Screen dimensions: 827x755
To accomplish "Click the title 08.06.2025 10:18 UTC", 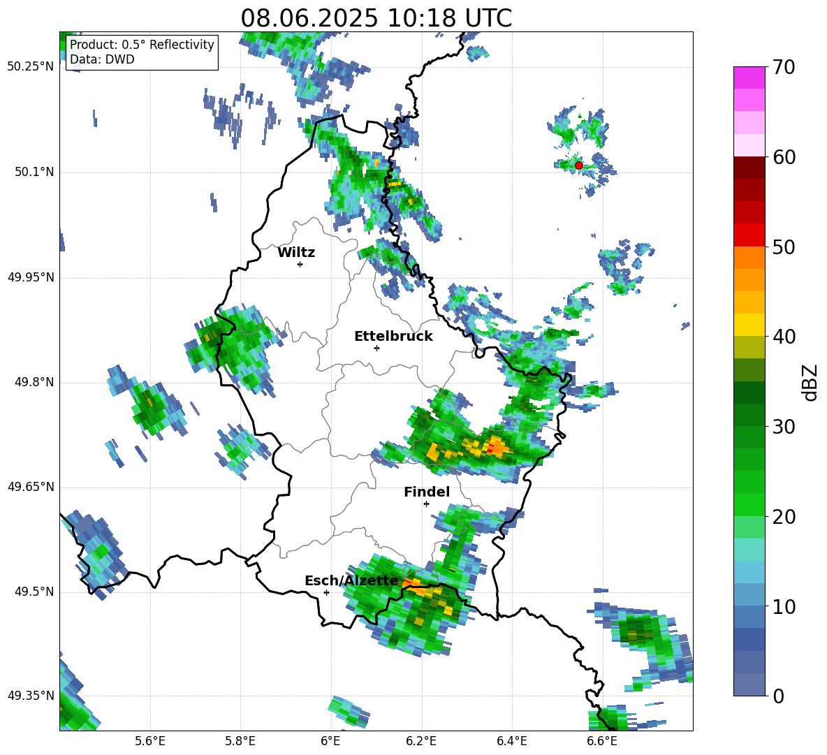I will click(x=376, y=18).
